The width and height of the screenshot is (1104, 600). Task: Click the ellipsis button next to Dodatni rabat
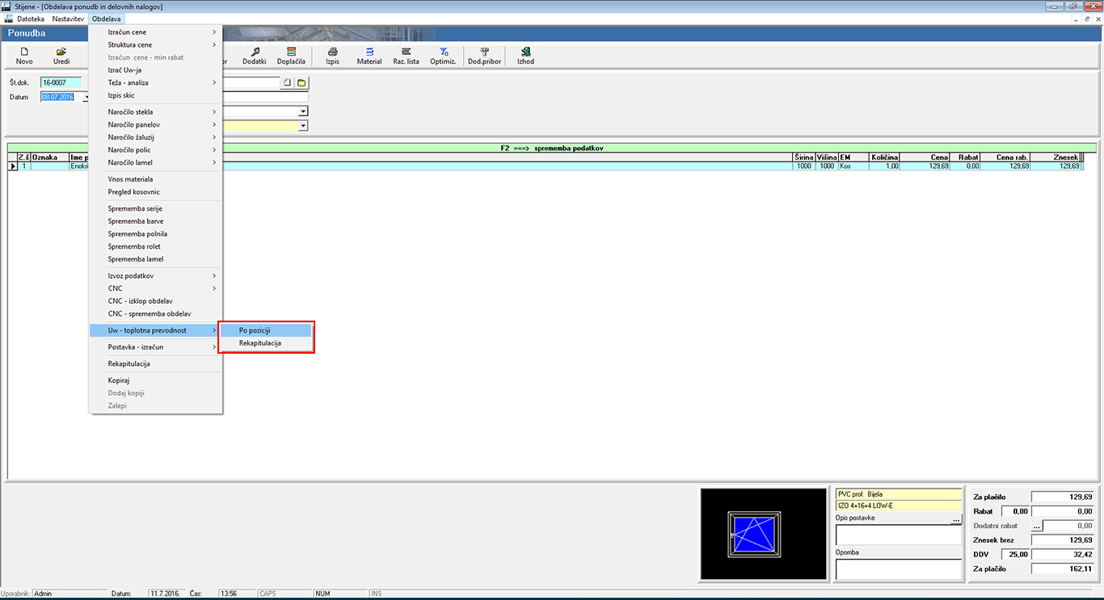click(x=1036, y=526)
